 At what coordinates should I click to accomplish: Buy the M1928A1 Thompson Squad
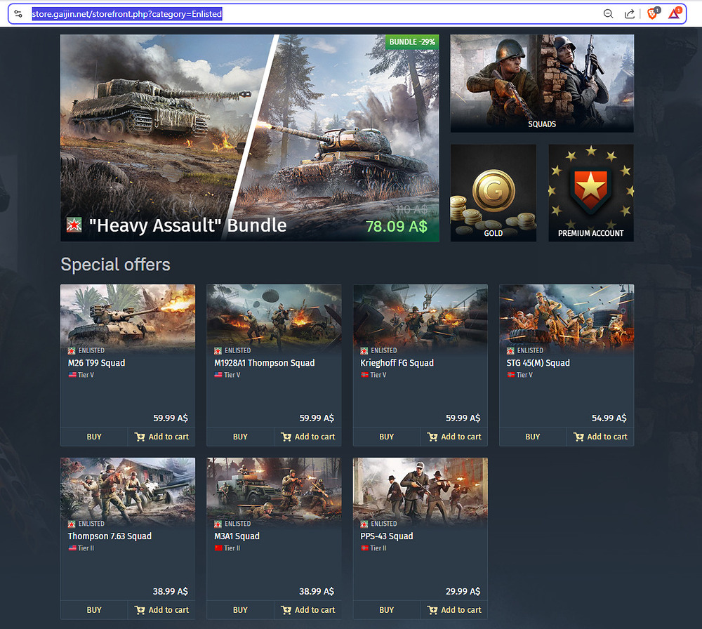(x=240, y=437)
